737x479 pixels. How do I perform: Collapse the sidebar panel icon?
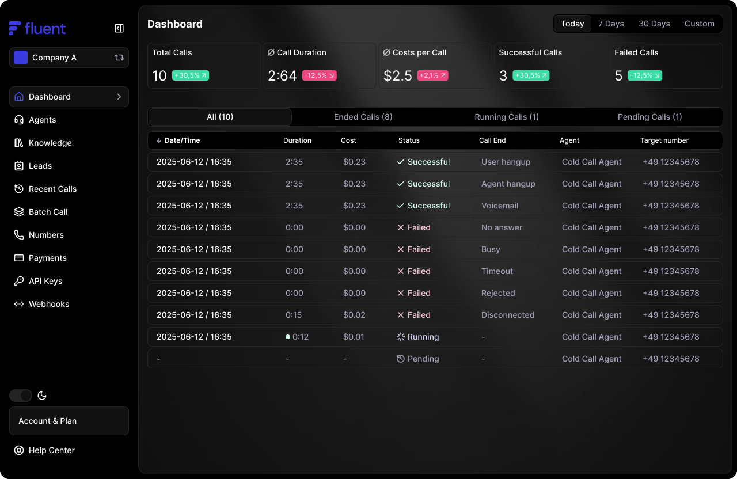[x=119, y=28]
